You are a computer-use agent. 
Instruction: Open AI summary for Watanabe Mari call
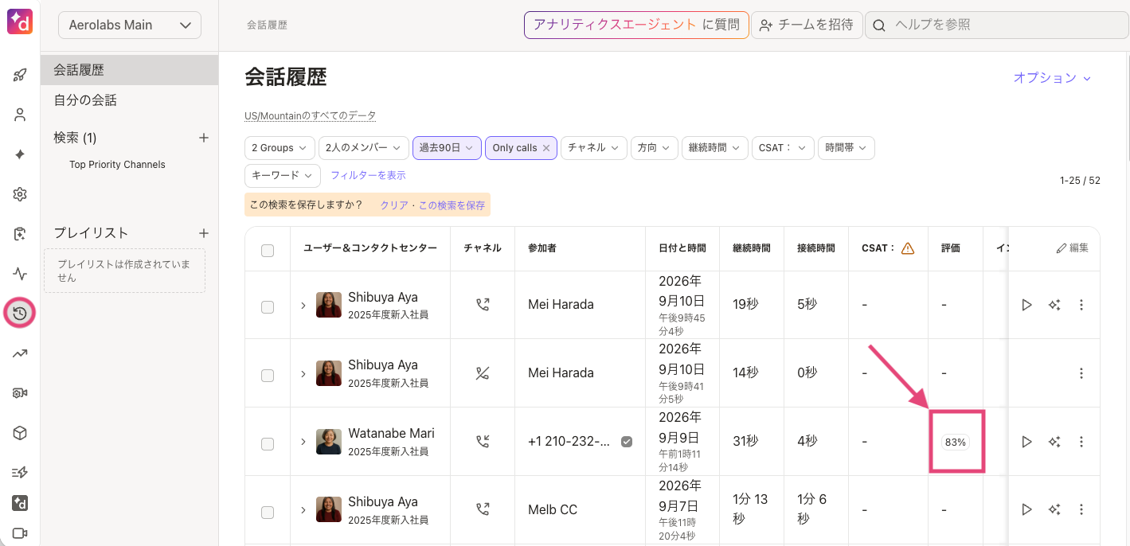click(1054, 442)
